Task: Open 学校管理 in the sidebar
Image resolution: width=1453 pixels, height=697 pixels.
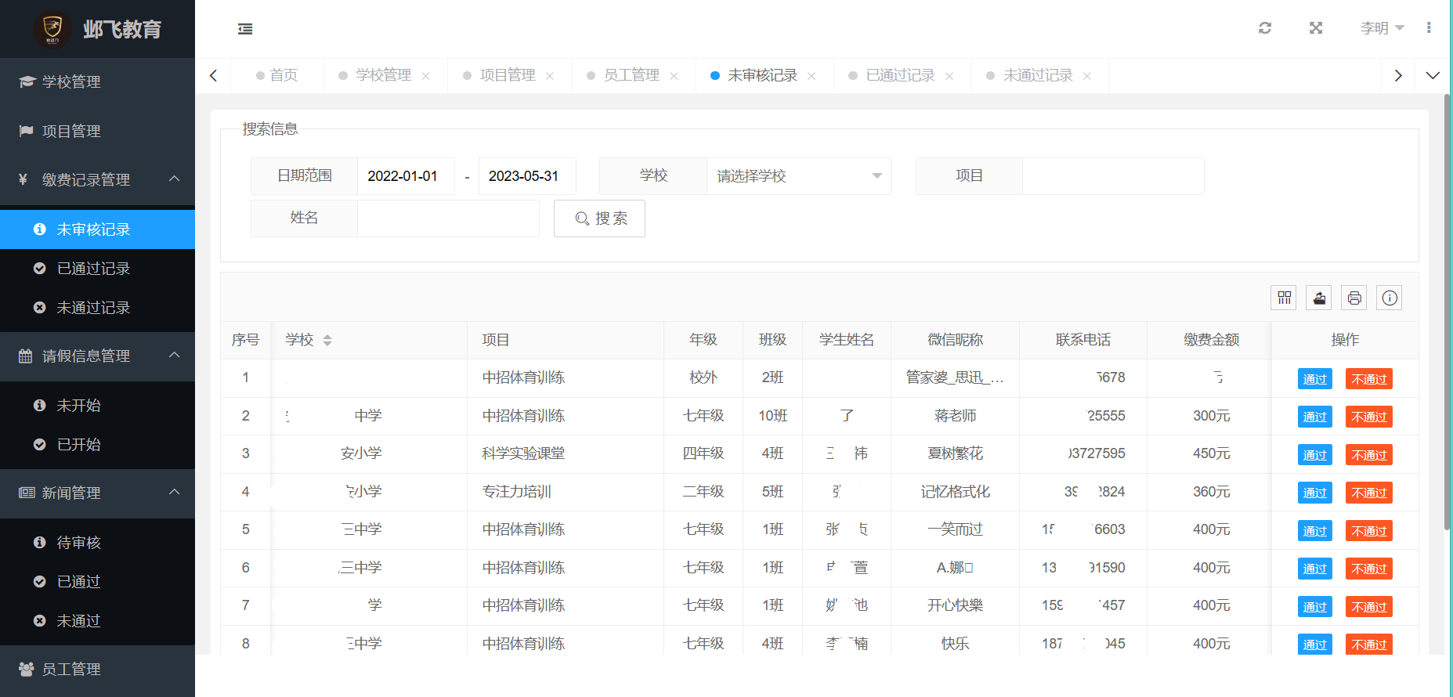Action: point(97,81)
